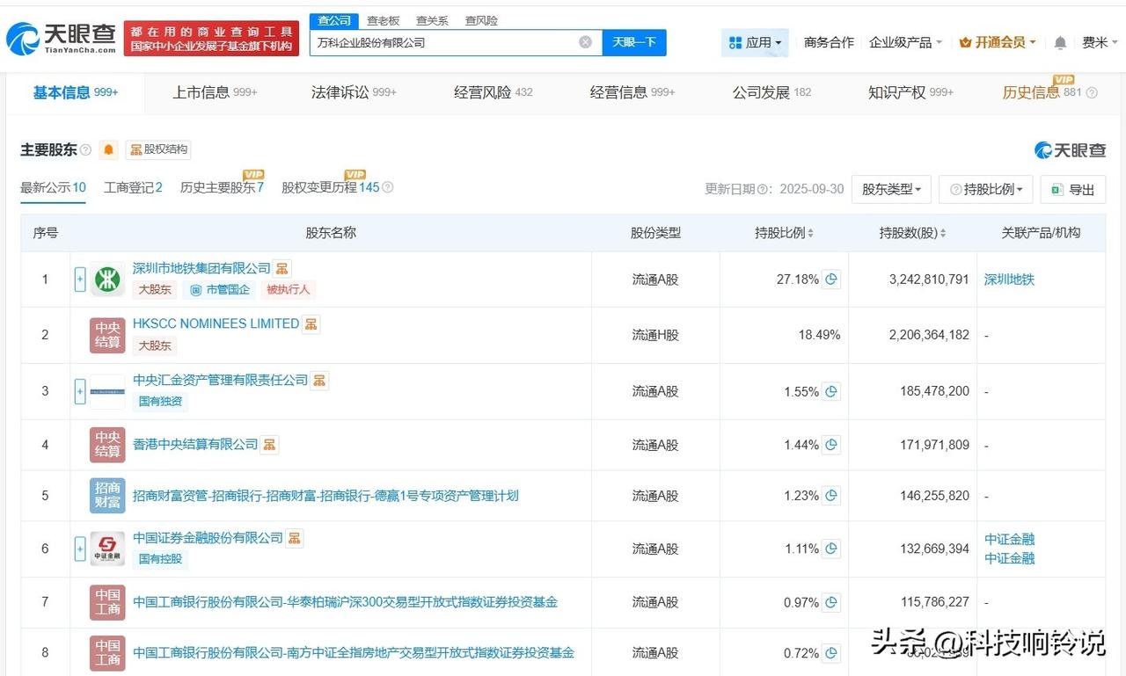This screenshot has height=676, width=1126.
Task: Click the notification bell in top header
Action: point(1060,42)
